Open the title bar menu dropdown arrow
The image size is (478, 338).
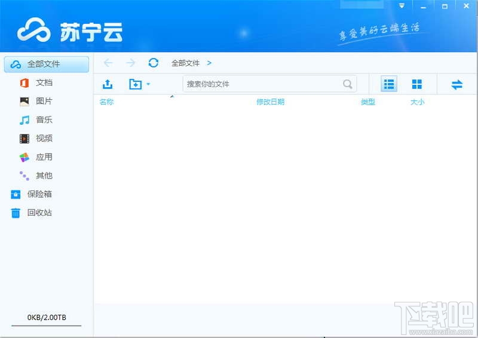coord(402,6)
